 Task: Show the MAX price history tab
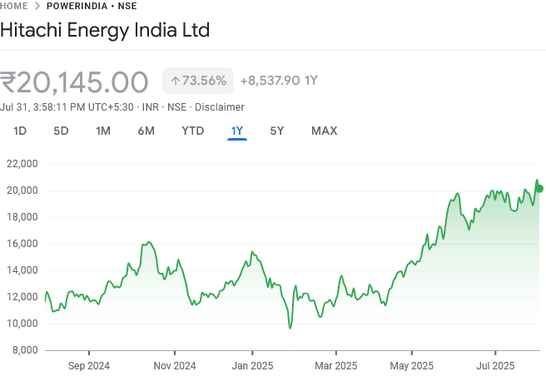point(324,131)
